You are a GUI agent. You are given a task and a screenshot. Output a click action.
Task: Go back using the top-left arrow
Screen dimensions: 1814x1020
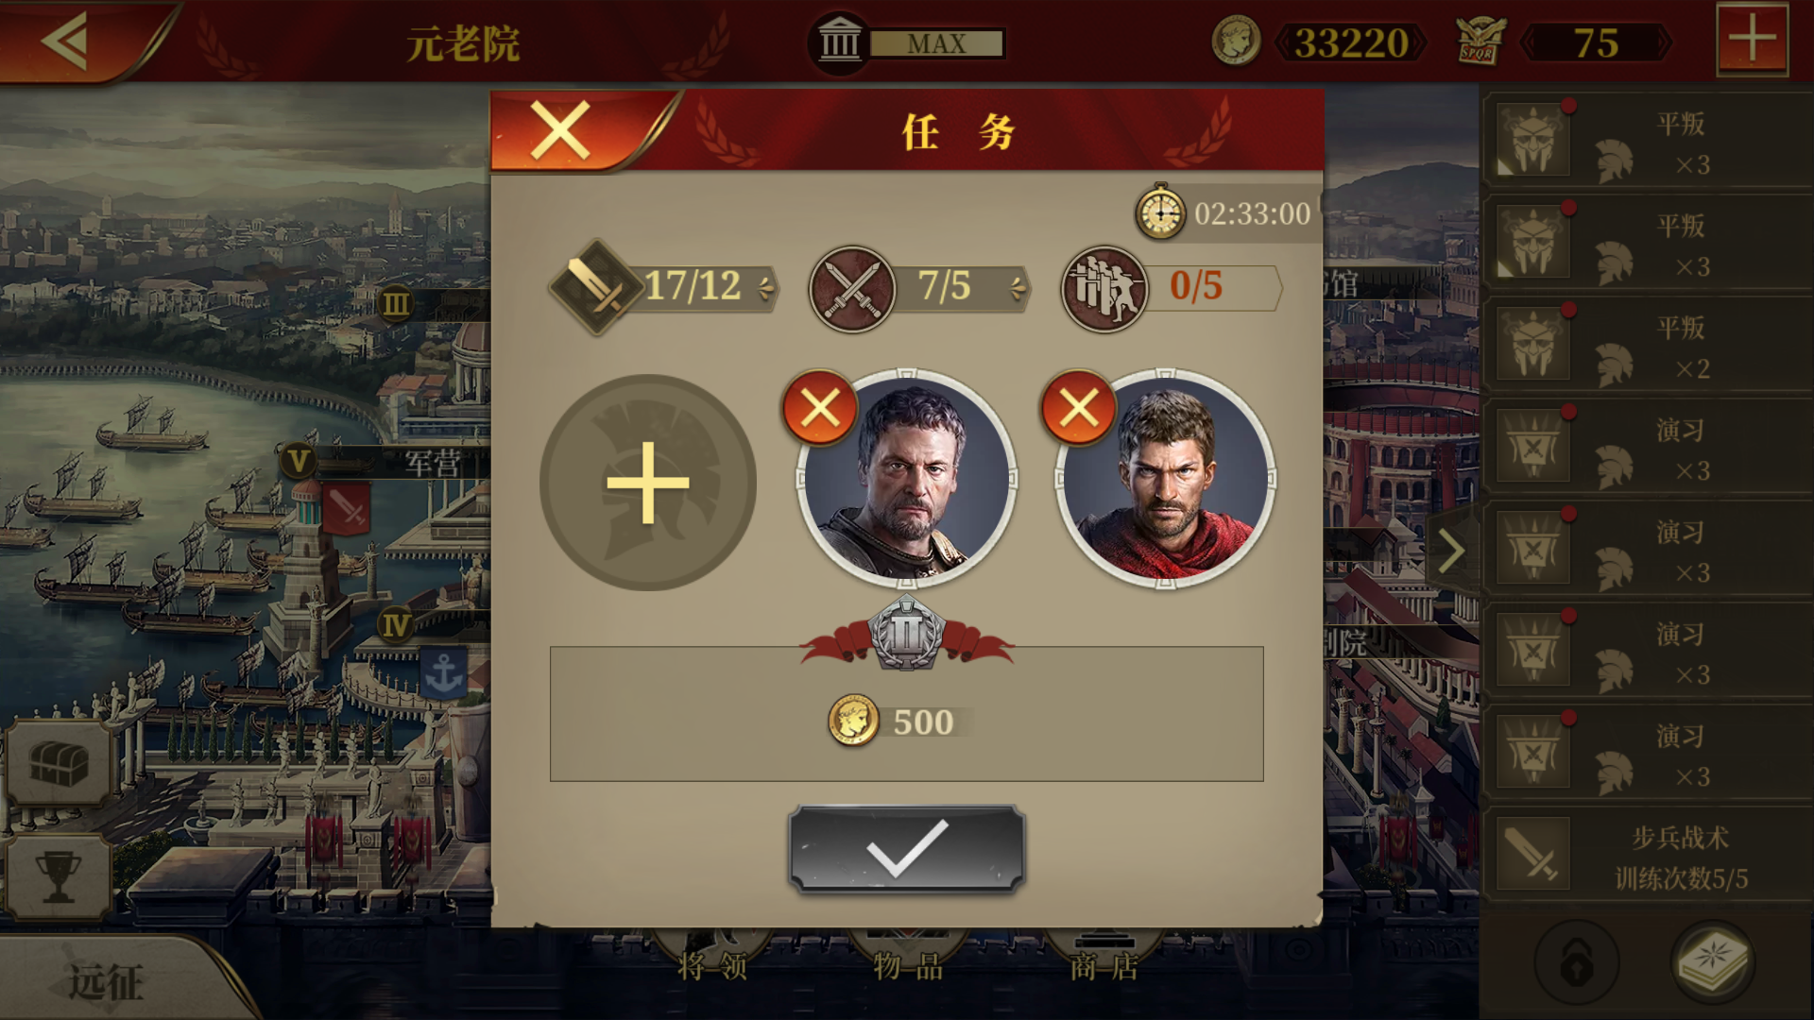point(66,41)
